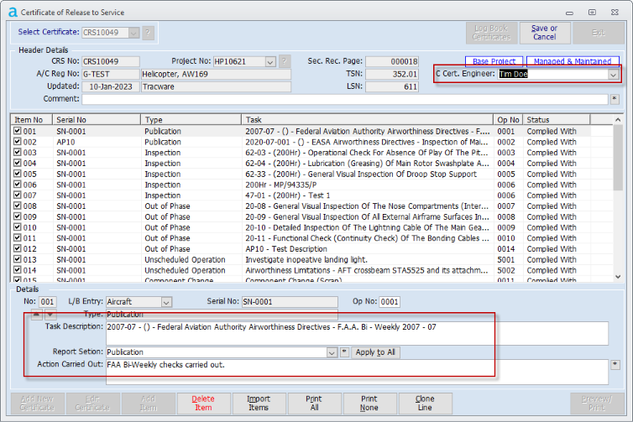Toggle checkbox for item 003

18,152
